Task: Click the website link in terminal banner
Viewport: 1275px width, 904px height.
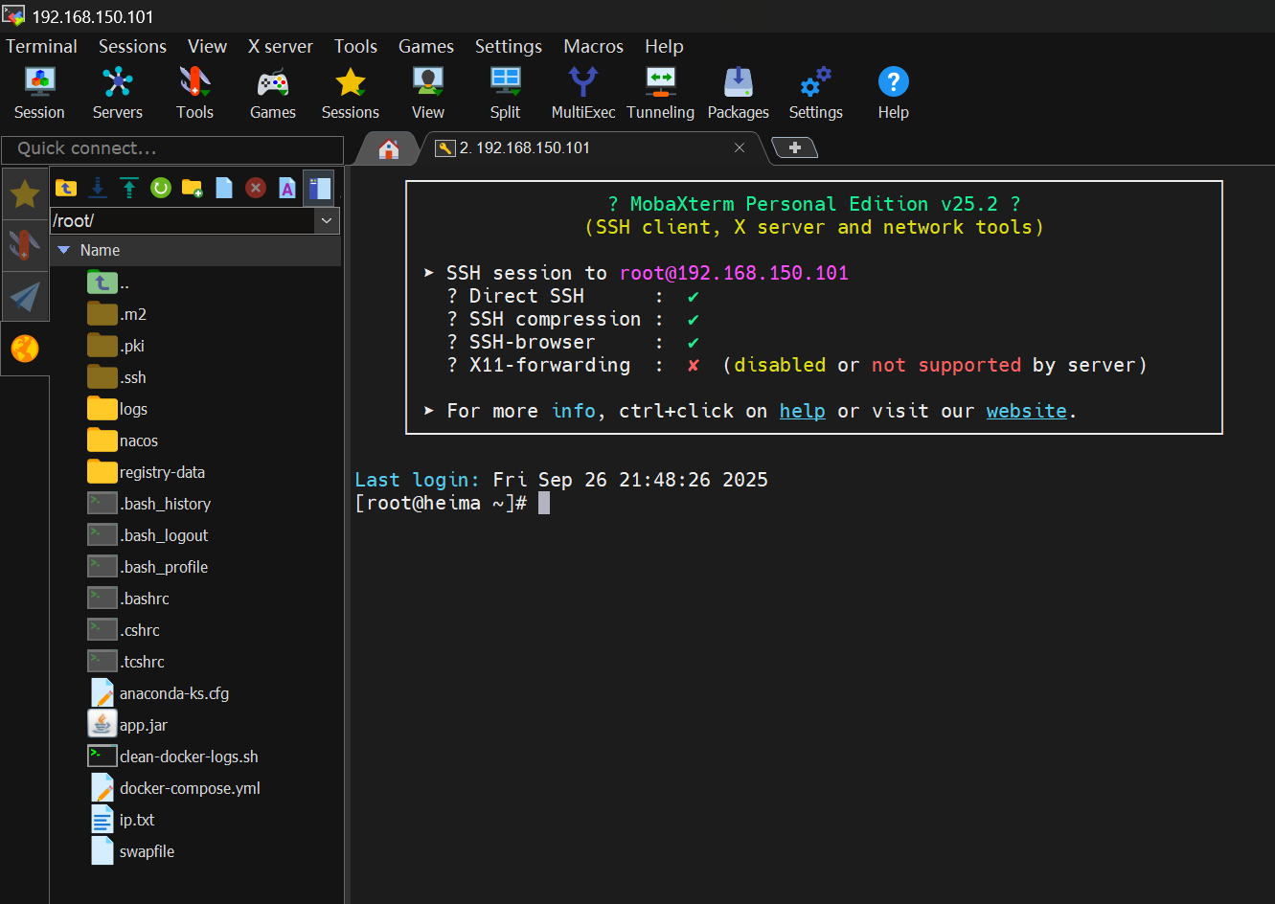Action: [x=1026, y=411]
